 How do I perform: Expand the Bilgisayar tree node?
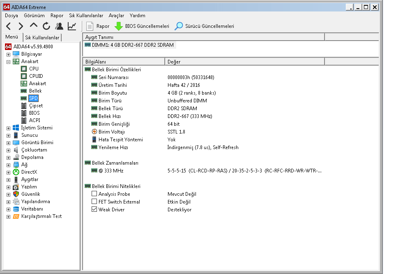[x=9, y=54]
